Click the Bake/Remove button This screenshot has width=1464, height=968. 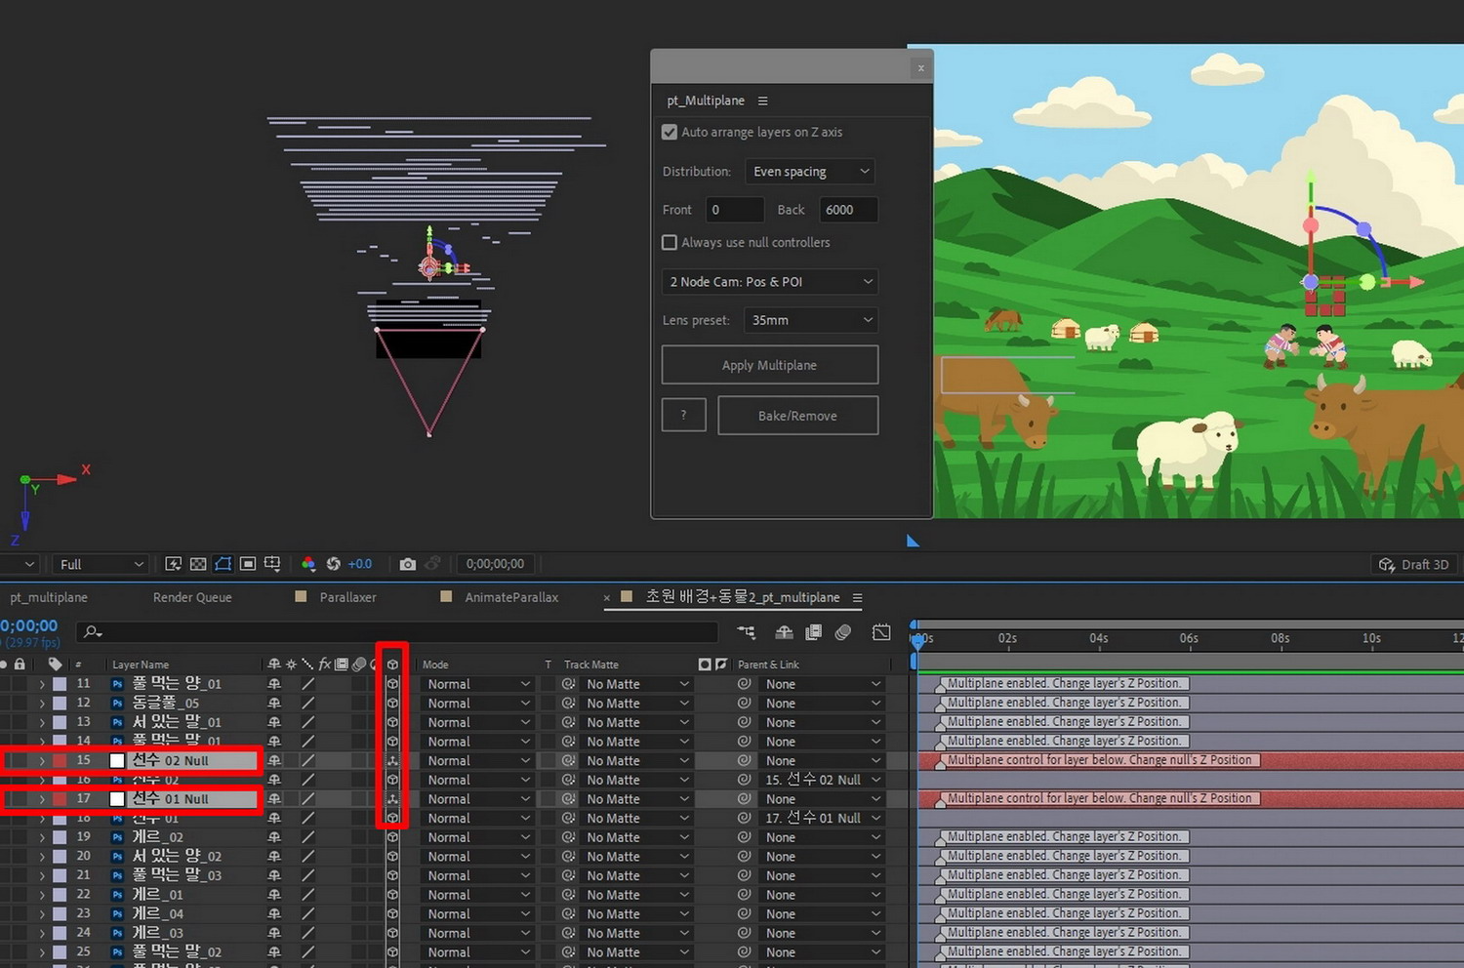click(797, 416)
